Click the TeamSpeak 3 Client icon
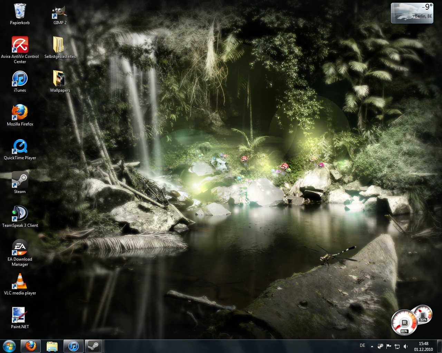442x353 pixels. click(20, 214)
